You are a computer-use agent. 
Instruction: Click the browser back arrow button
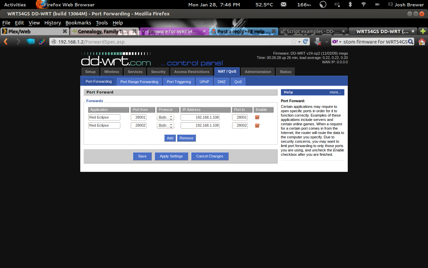6,42
